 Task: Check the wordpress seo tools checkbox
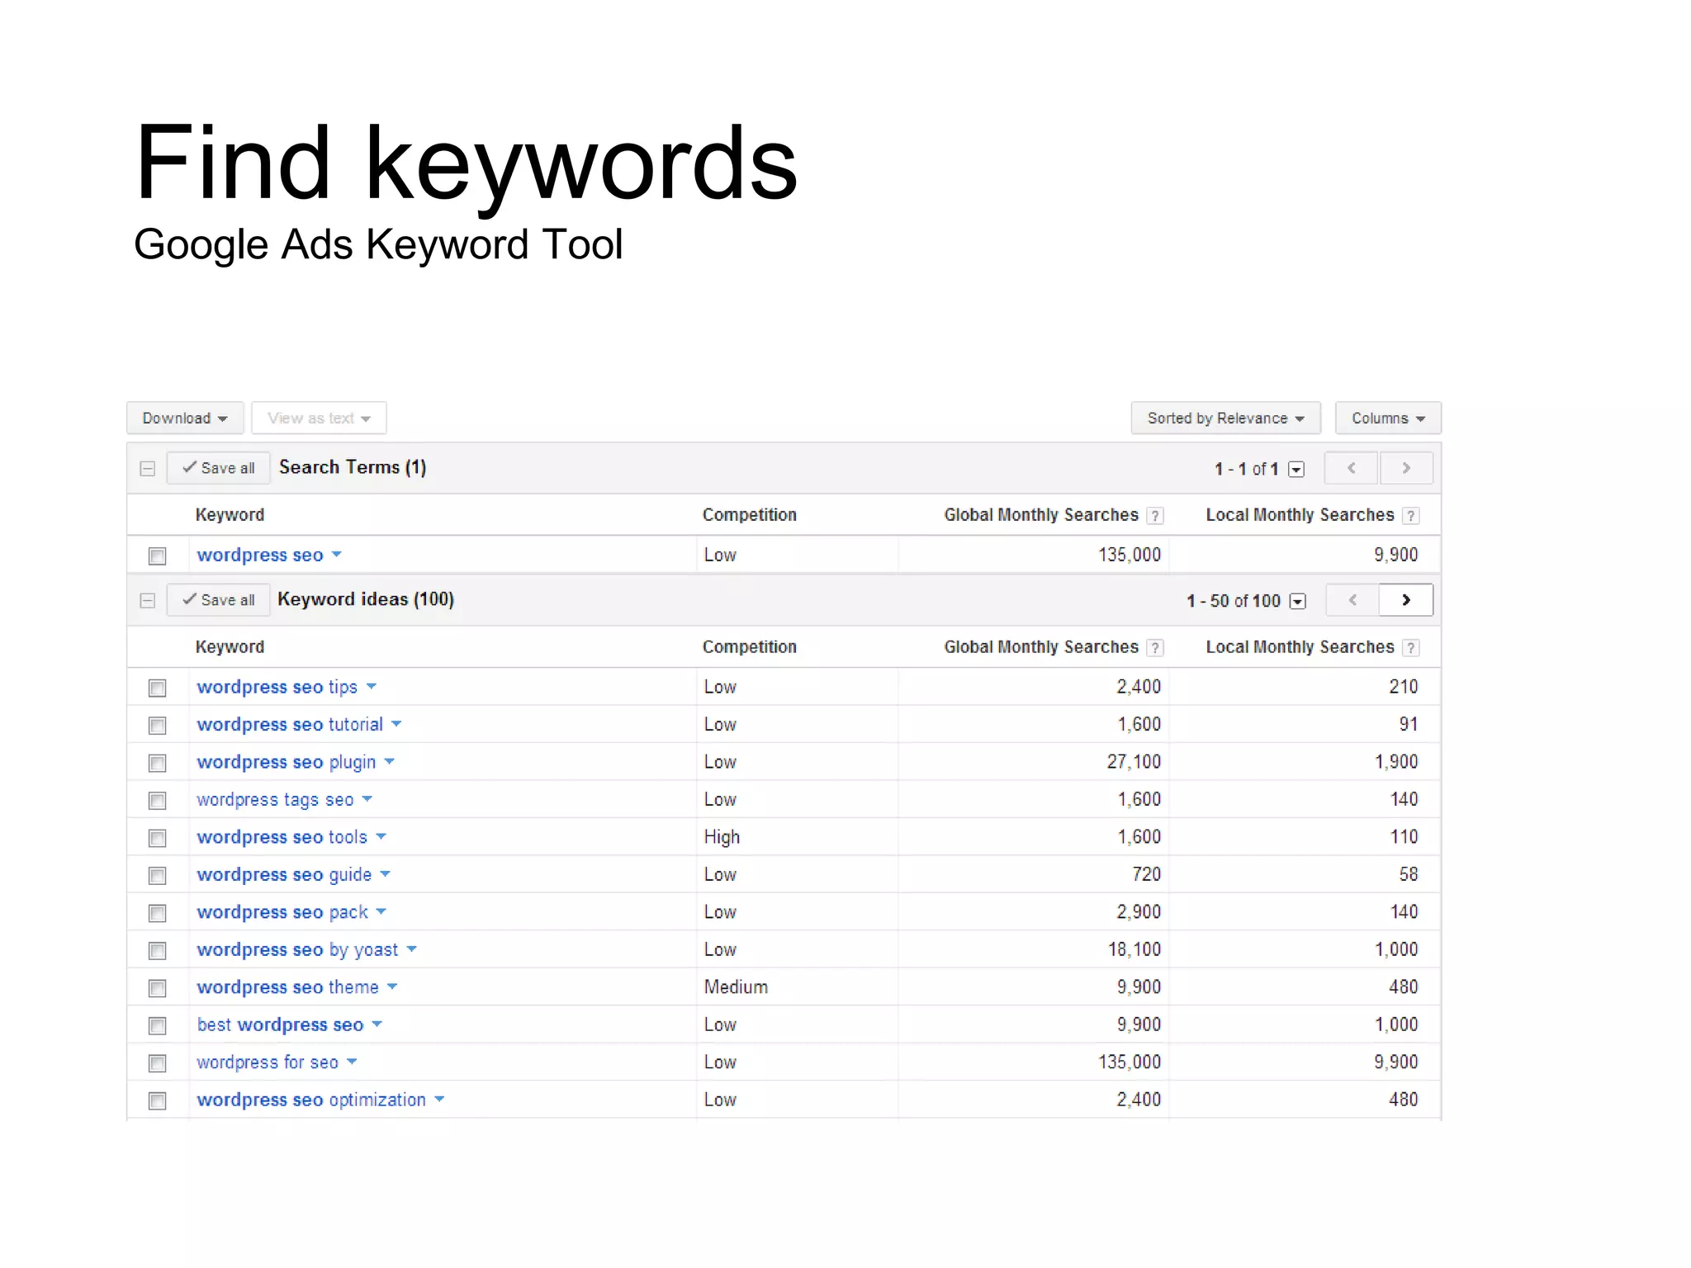(x=157, y=838)
